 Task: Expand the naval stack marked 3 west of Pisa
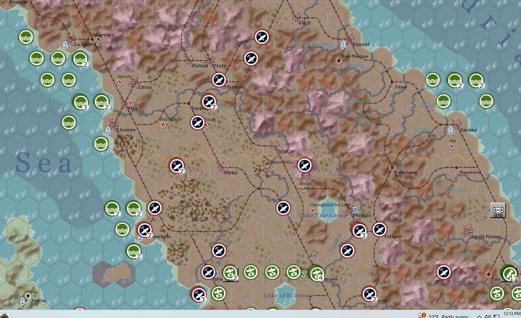[x=81, y=102]
